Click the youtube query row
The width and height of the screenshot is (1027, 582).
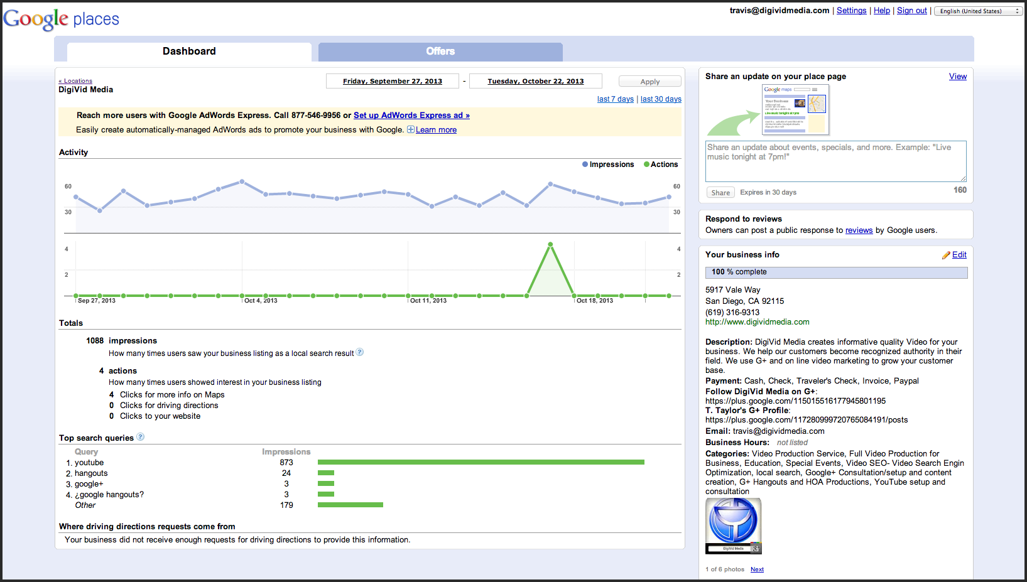point(355,463)
